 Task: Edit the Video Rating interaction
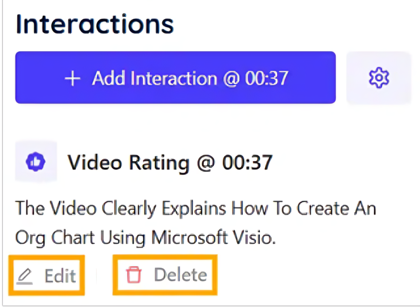pyautogui.click(x=47, y=275)
